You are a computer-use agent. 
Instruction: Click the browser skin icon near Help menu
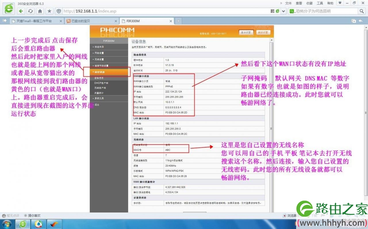click(x=340, y=3)
